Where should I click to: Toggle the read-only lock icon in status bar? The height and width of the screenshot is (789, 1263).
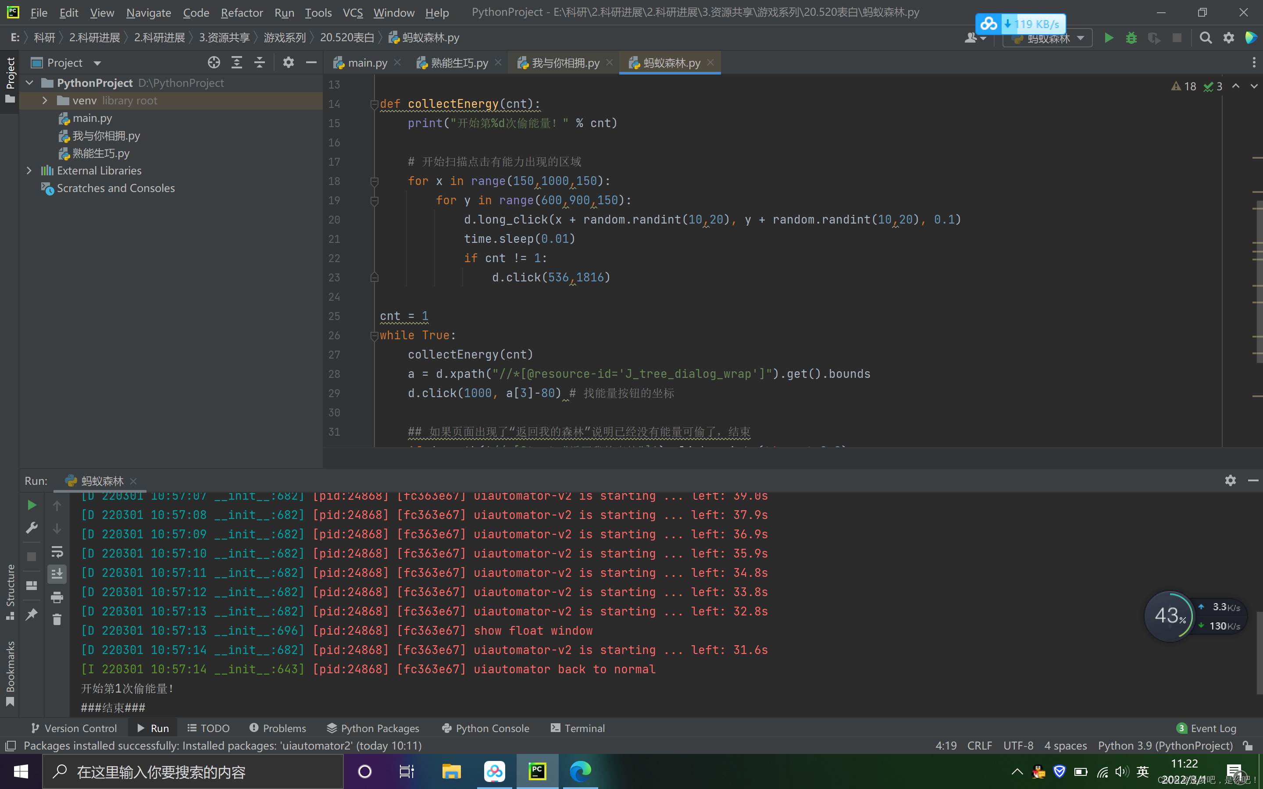click(x=1247, y=746)
